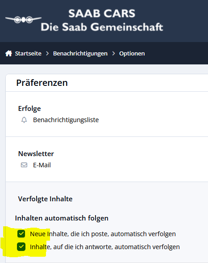This screenshot has width=208, height=263.
Task: Uncheck 'Neue Inhalte, die ich poste' checkbox
Action: coord(21,233)
